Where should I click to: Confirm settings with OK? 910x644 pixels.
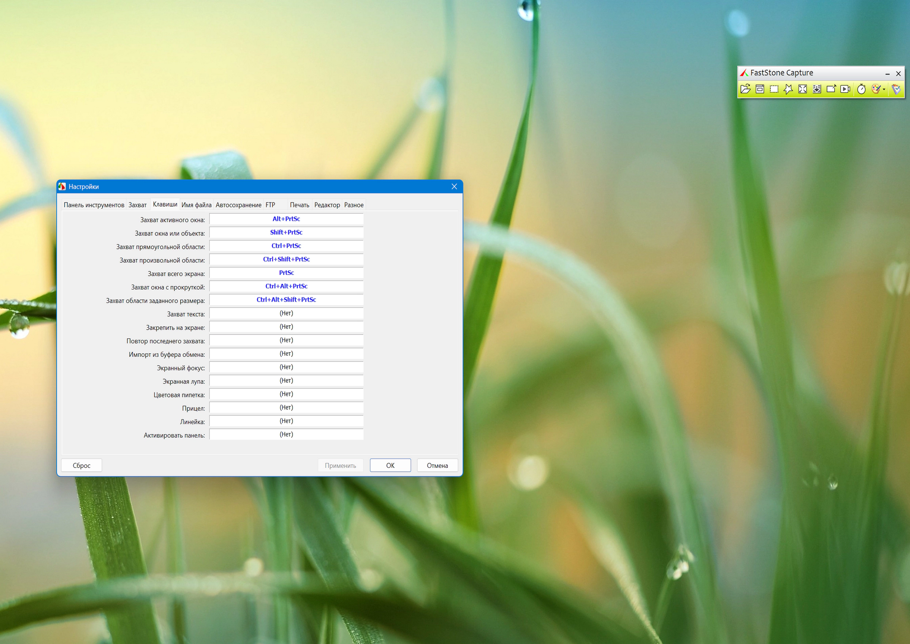click(x=390, y=466)
